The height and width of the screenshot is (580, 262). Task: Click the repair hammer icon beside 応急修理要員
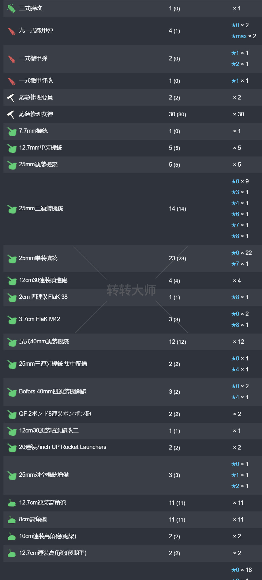pos(11,98)
